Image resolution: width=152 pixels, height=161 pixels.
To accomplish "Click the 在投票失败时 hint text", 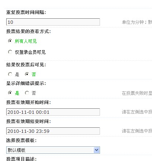I will point(137,93).
